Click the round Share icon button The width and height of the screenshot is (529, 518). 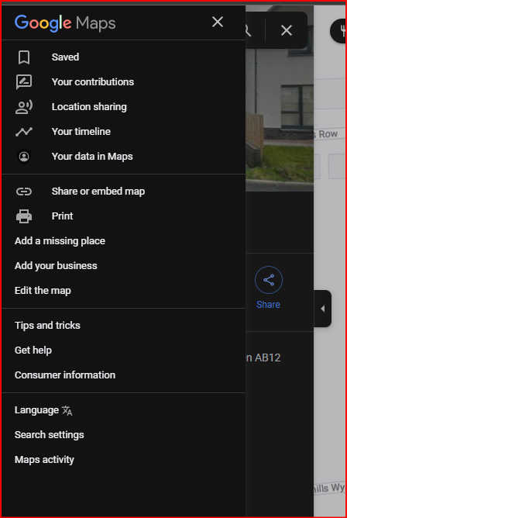point(269,280)
